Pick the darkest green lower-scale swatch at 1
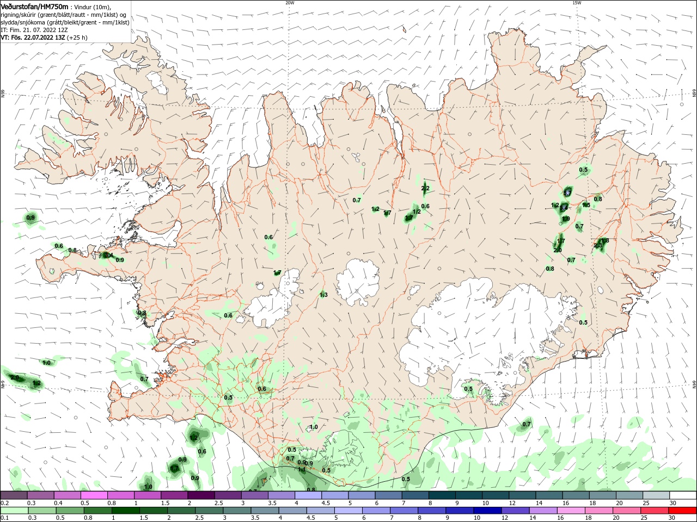 click(x=125, y=511)
